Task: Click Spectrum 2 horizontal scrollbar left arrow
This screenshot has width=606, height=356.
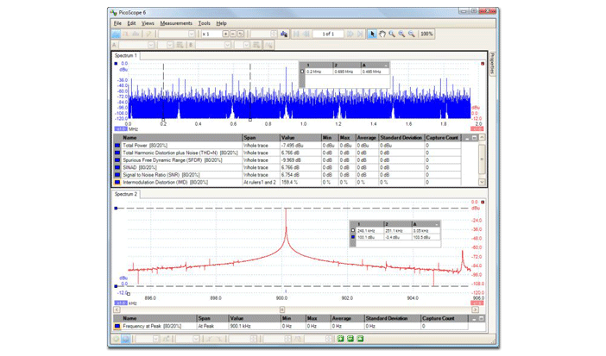Action: point(117,309)
